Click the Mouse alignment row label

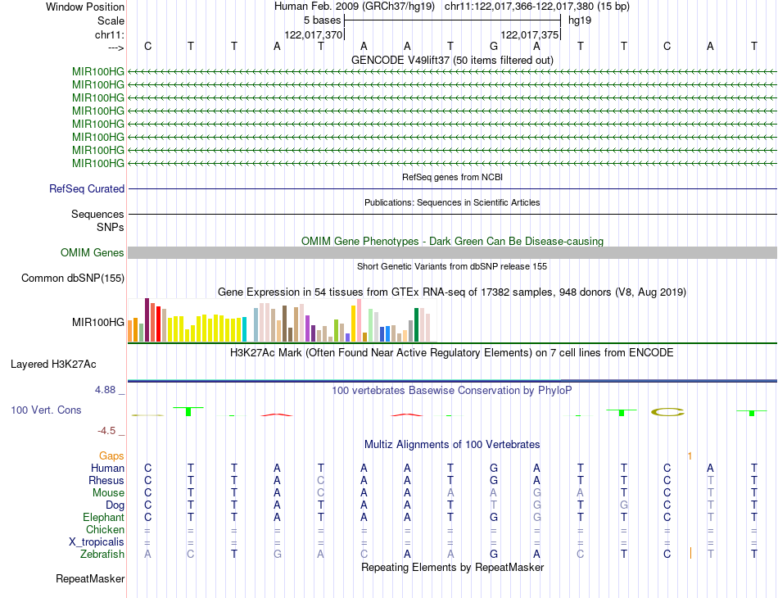tap(108, 493)
